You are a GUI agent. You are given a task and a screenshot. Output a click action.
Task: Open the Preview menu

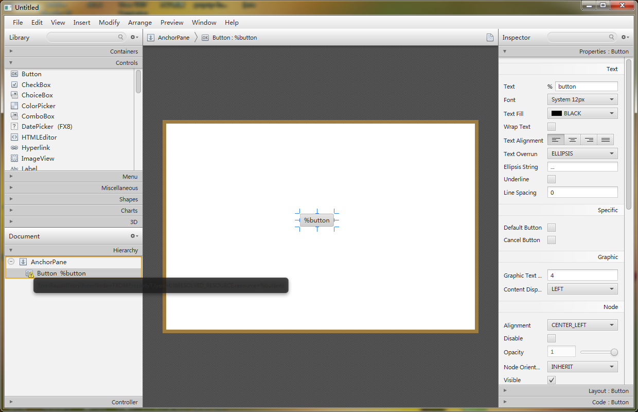click(172, 23)
